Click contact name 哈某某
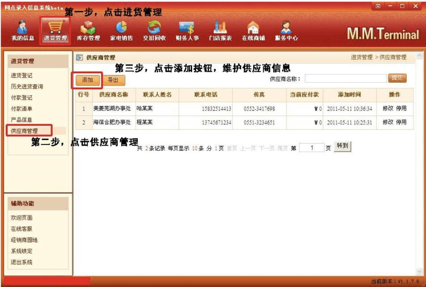 (x=144, y=109)
